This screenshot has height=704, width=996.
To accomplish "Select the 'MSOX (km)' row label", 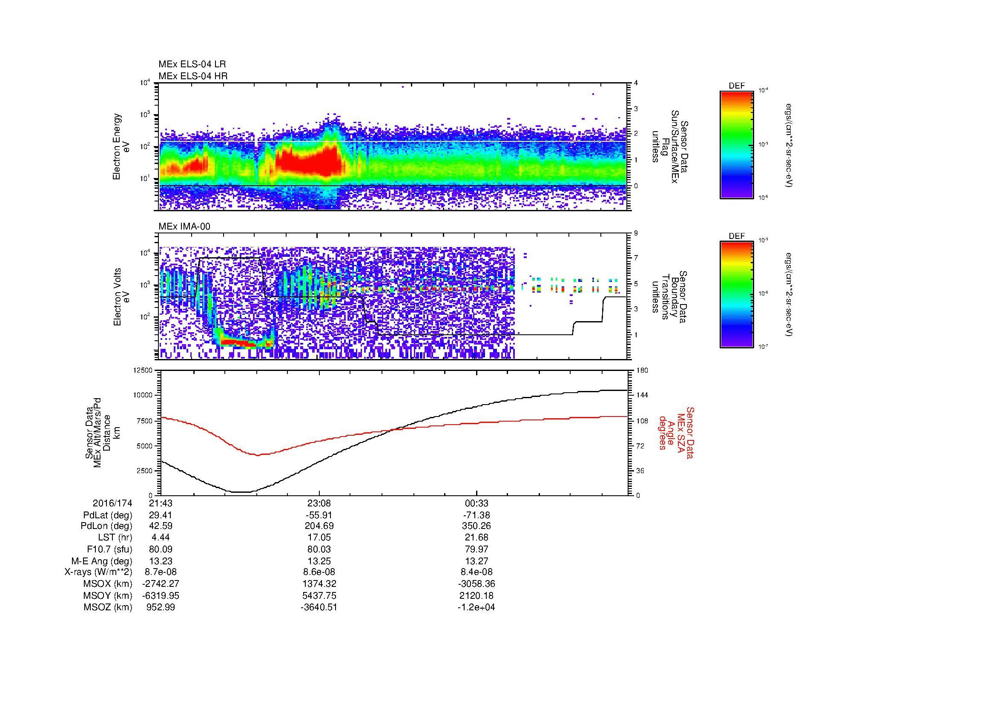I will point(108,584).
